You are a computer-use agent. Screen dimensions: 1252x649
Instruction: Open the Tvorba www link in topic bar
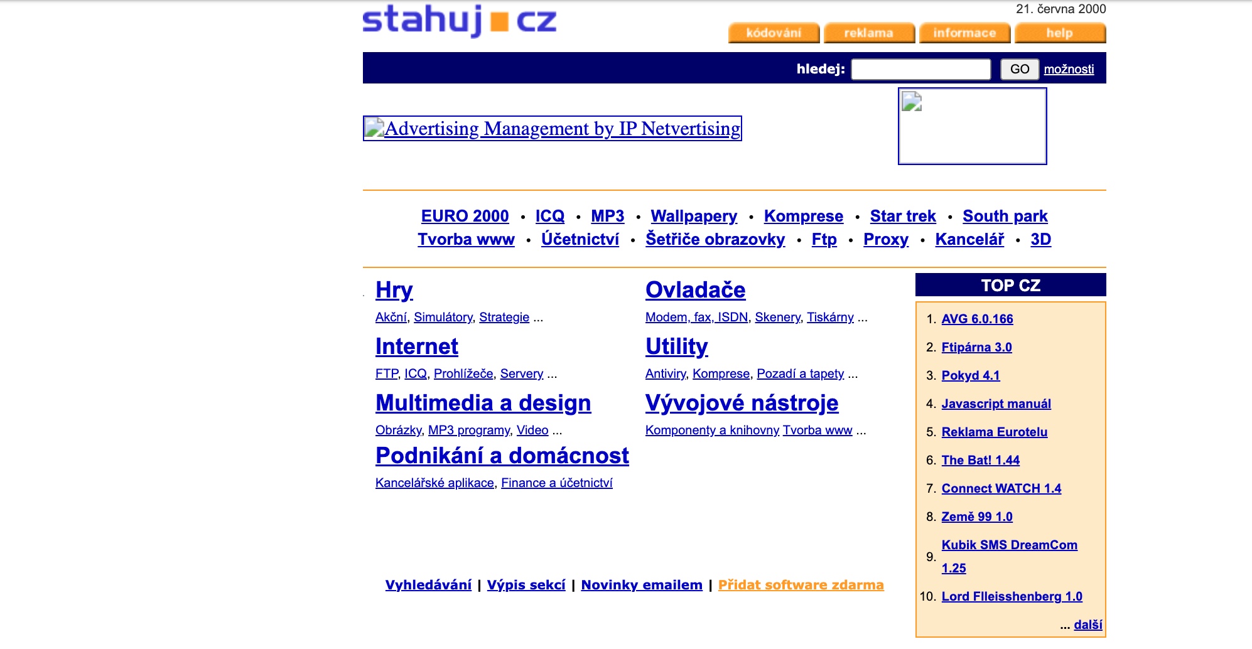coord(467,239)
